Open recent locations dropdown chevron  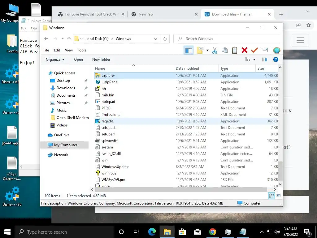click(63, 39)
